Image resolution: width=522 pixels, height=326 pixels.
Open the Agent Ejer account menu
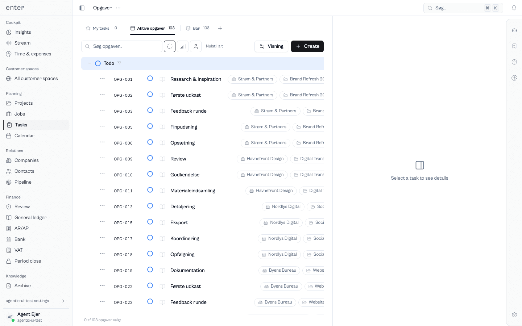(36, 317)
